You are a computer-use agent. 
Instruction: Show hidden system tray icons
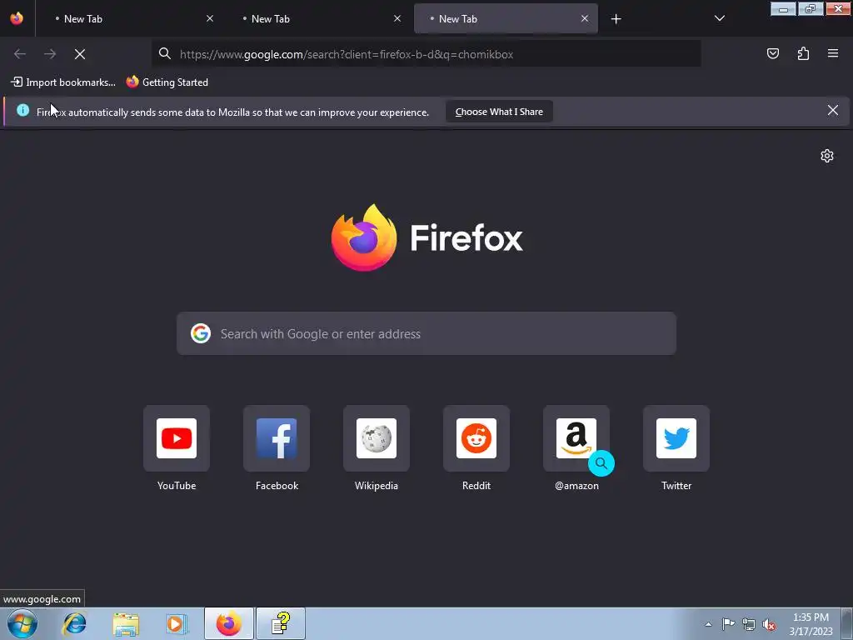click(708, 624)
